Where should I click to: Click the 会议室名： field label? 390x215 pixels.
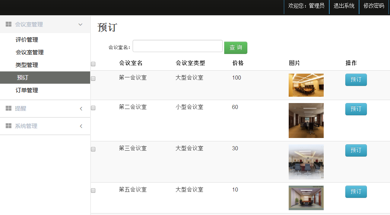(x=120, y=47)
